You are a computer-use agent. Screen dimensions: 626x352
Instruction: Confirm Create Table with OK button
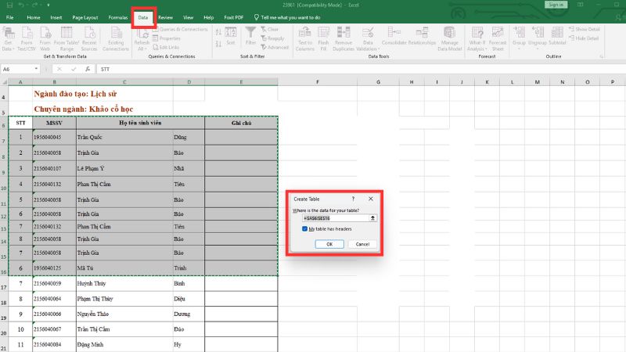pyautogui.click(x=329, y=244)
